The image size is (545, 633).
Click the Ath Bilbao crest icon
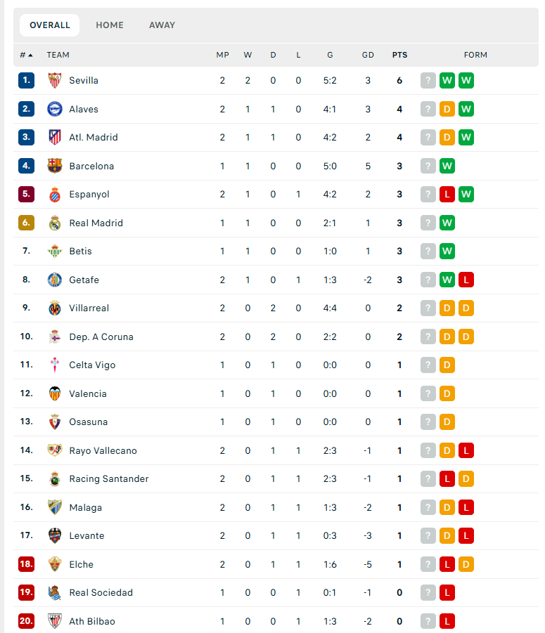(x=55, y=621)
